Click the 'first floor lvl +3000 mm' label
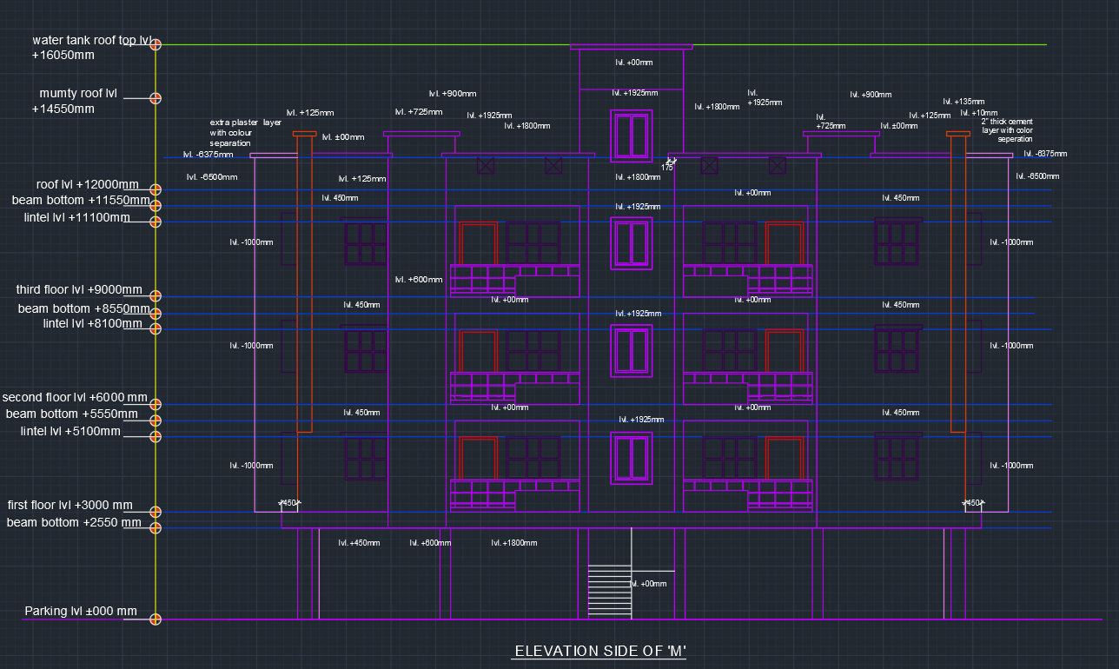The height and width of the screenshot is (669, 1119). point(70,505)
